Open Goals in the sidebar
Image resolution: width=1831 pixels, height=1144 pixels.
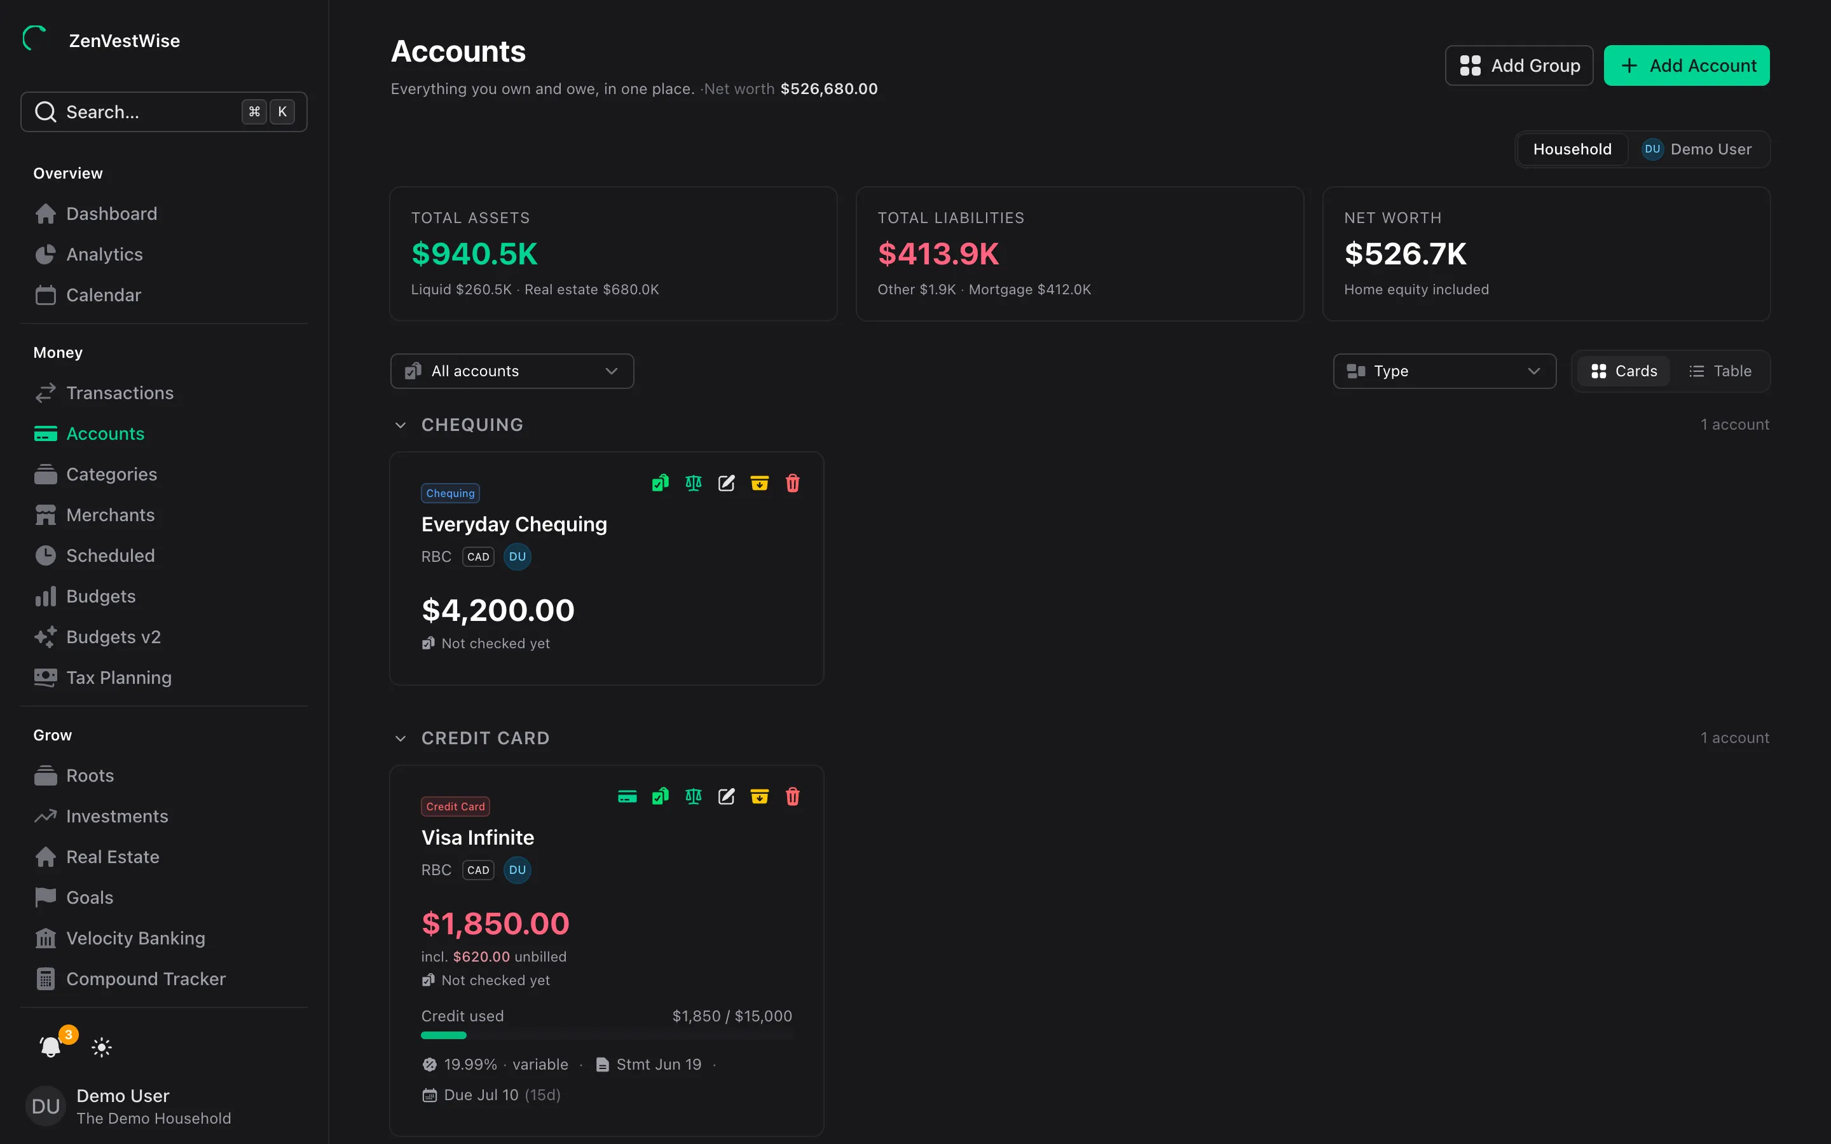[163, 898]
